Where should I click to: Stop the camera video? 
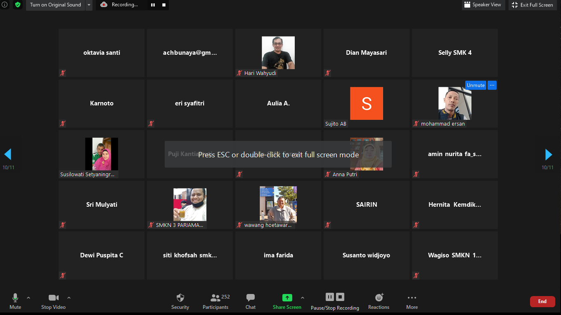[53, 301]
